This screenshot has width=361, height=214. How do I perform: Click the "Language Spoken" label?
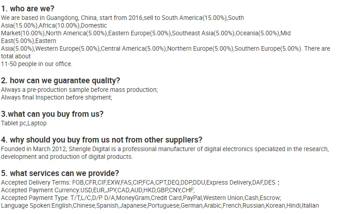coord(26,205)
